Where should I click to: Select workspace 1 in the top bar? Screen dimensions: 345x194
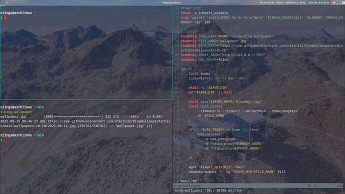coord(2,2)
